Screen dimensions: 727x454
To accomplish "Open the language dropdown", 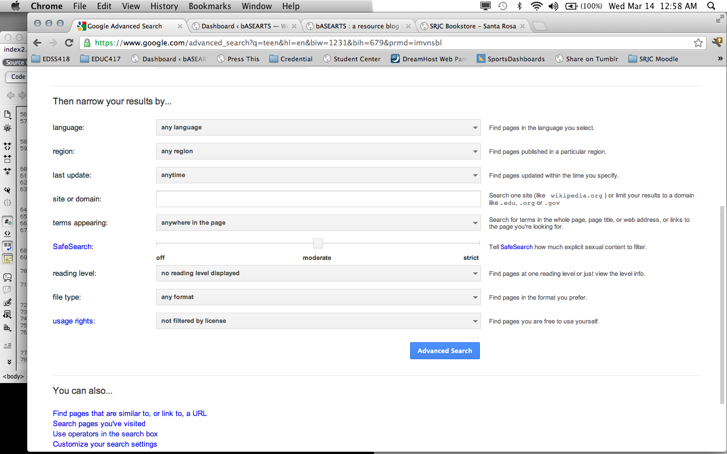I will [x=319, y=128].
